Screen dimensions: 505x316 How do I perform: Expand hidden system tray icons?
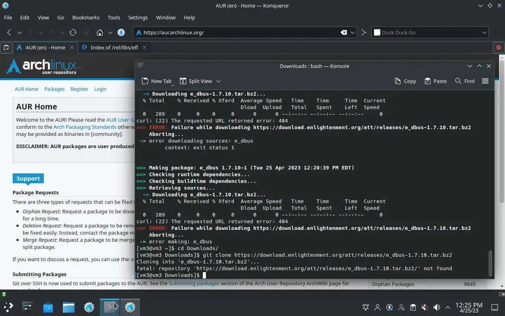448,307
